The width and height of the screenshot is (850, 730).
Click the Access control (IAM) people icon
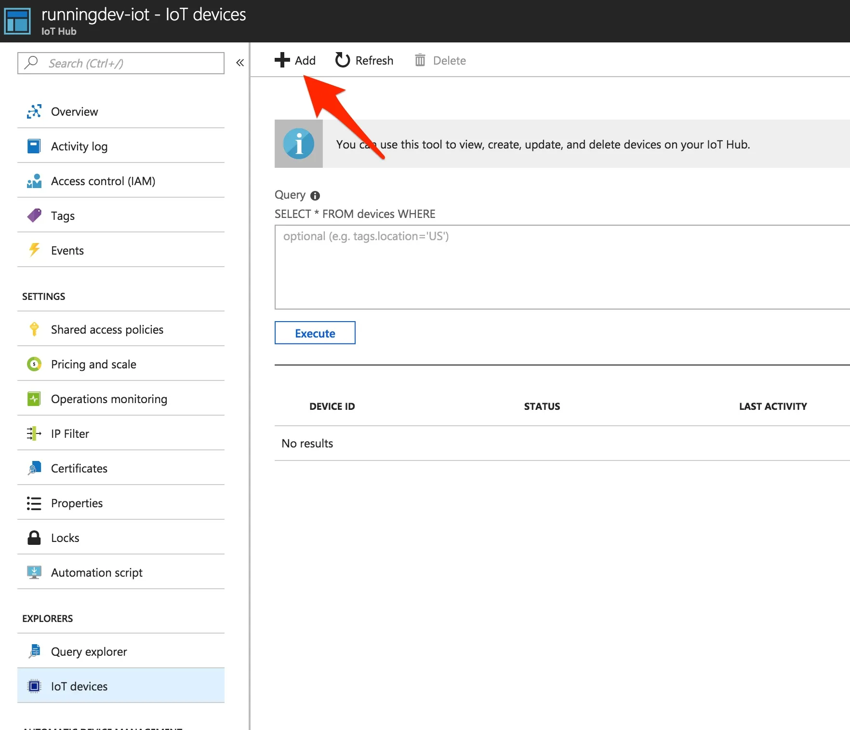click(x=34, y=181)
